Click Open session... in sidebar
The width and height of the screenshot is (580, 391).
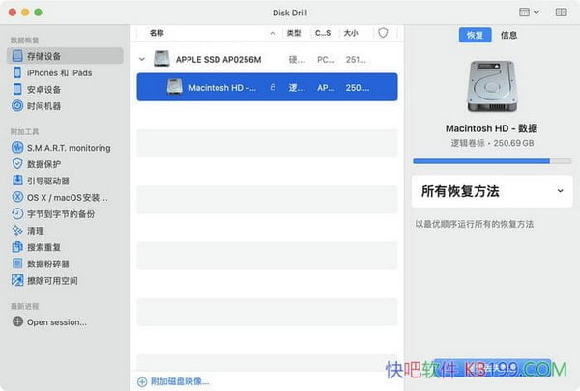56,321
